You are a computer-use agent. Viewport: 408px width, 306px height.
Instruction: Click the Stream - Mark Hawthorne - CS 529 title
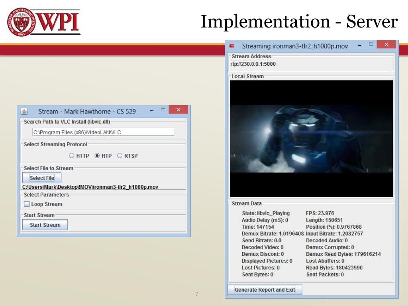click(x=87, y=112)
